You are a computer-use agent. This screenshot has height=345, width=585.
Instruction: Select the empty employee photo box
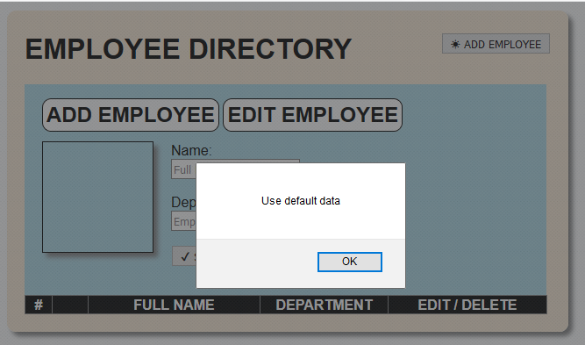tap(97, 197)
